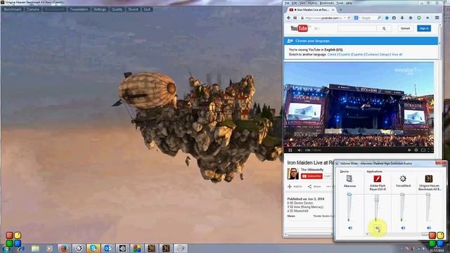Image resolution: width=450 pixels, height=253 pixels.
Task: Open a new Firefox tab
Action: click(x=340, y=10)
